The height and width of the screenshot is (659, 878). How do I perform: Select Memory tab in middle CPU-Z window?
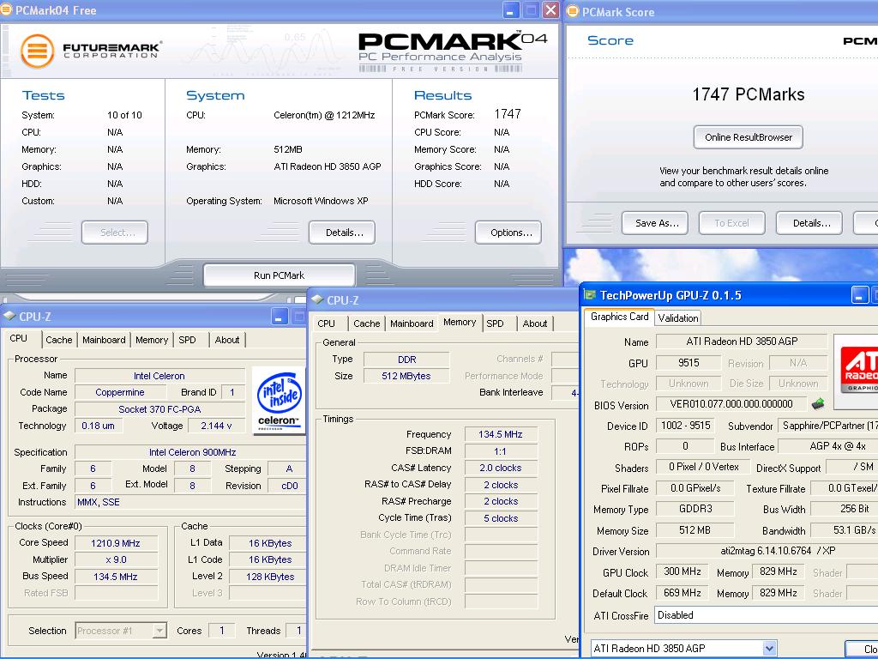point(460,323)
